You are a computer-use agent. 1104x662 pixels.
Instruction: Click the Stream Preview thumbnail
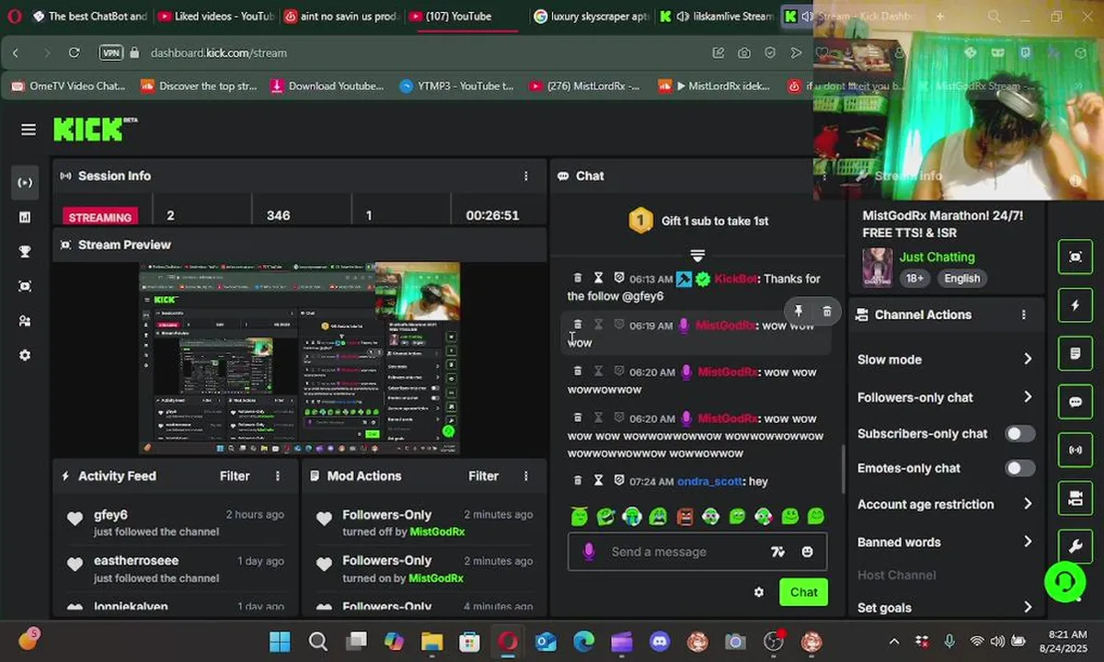299,358
